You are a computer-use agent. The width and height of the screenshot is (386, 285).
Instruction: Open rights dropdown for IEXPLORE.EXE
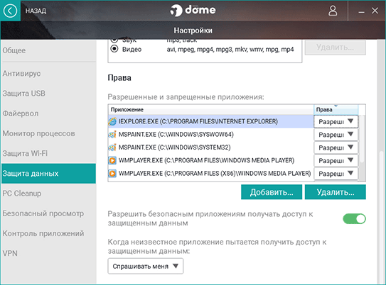[x=336, y=121]
